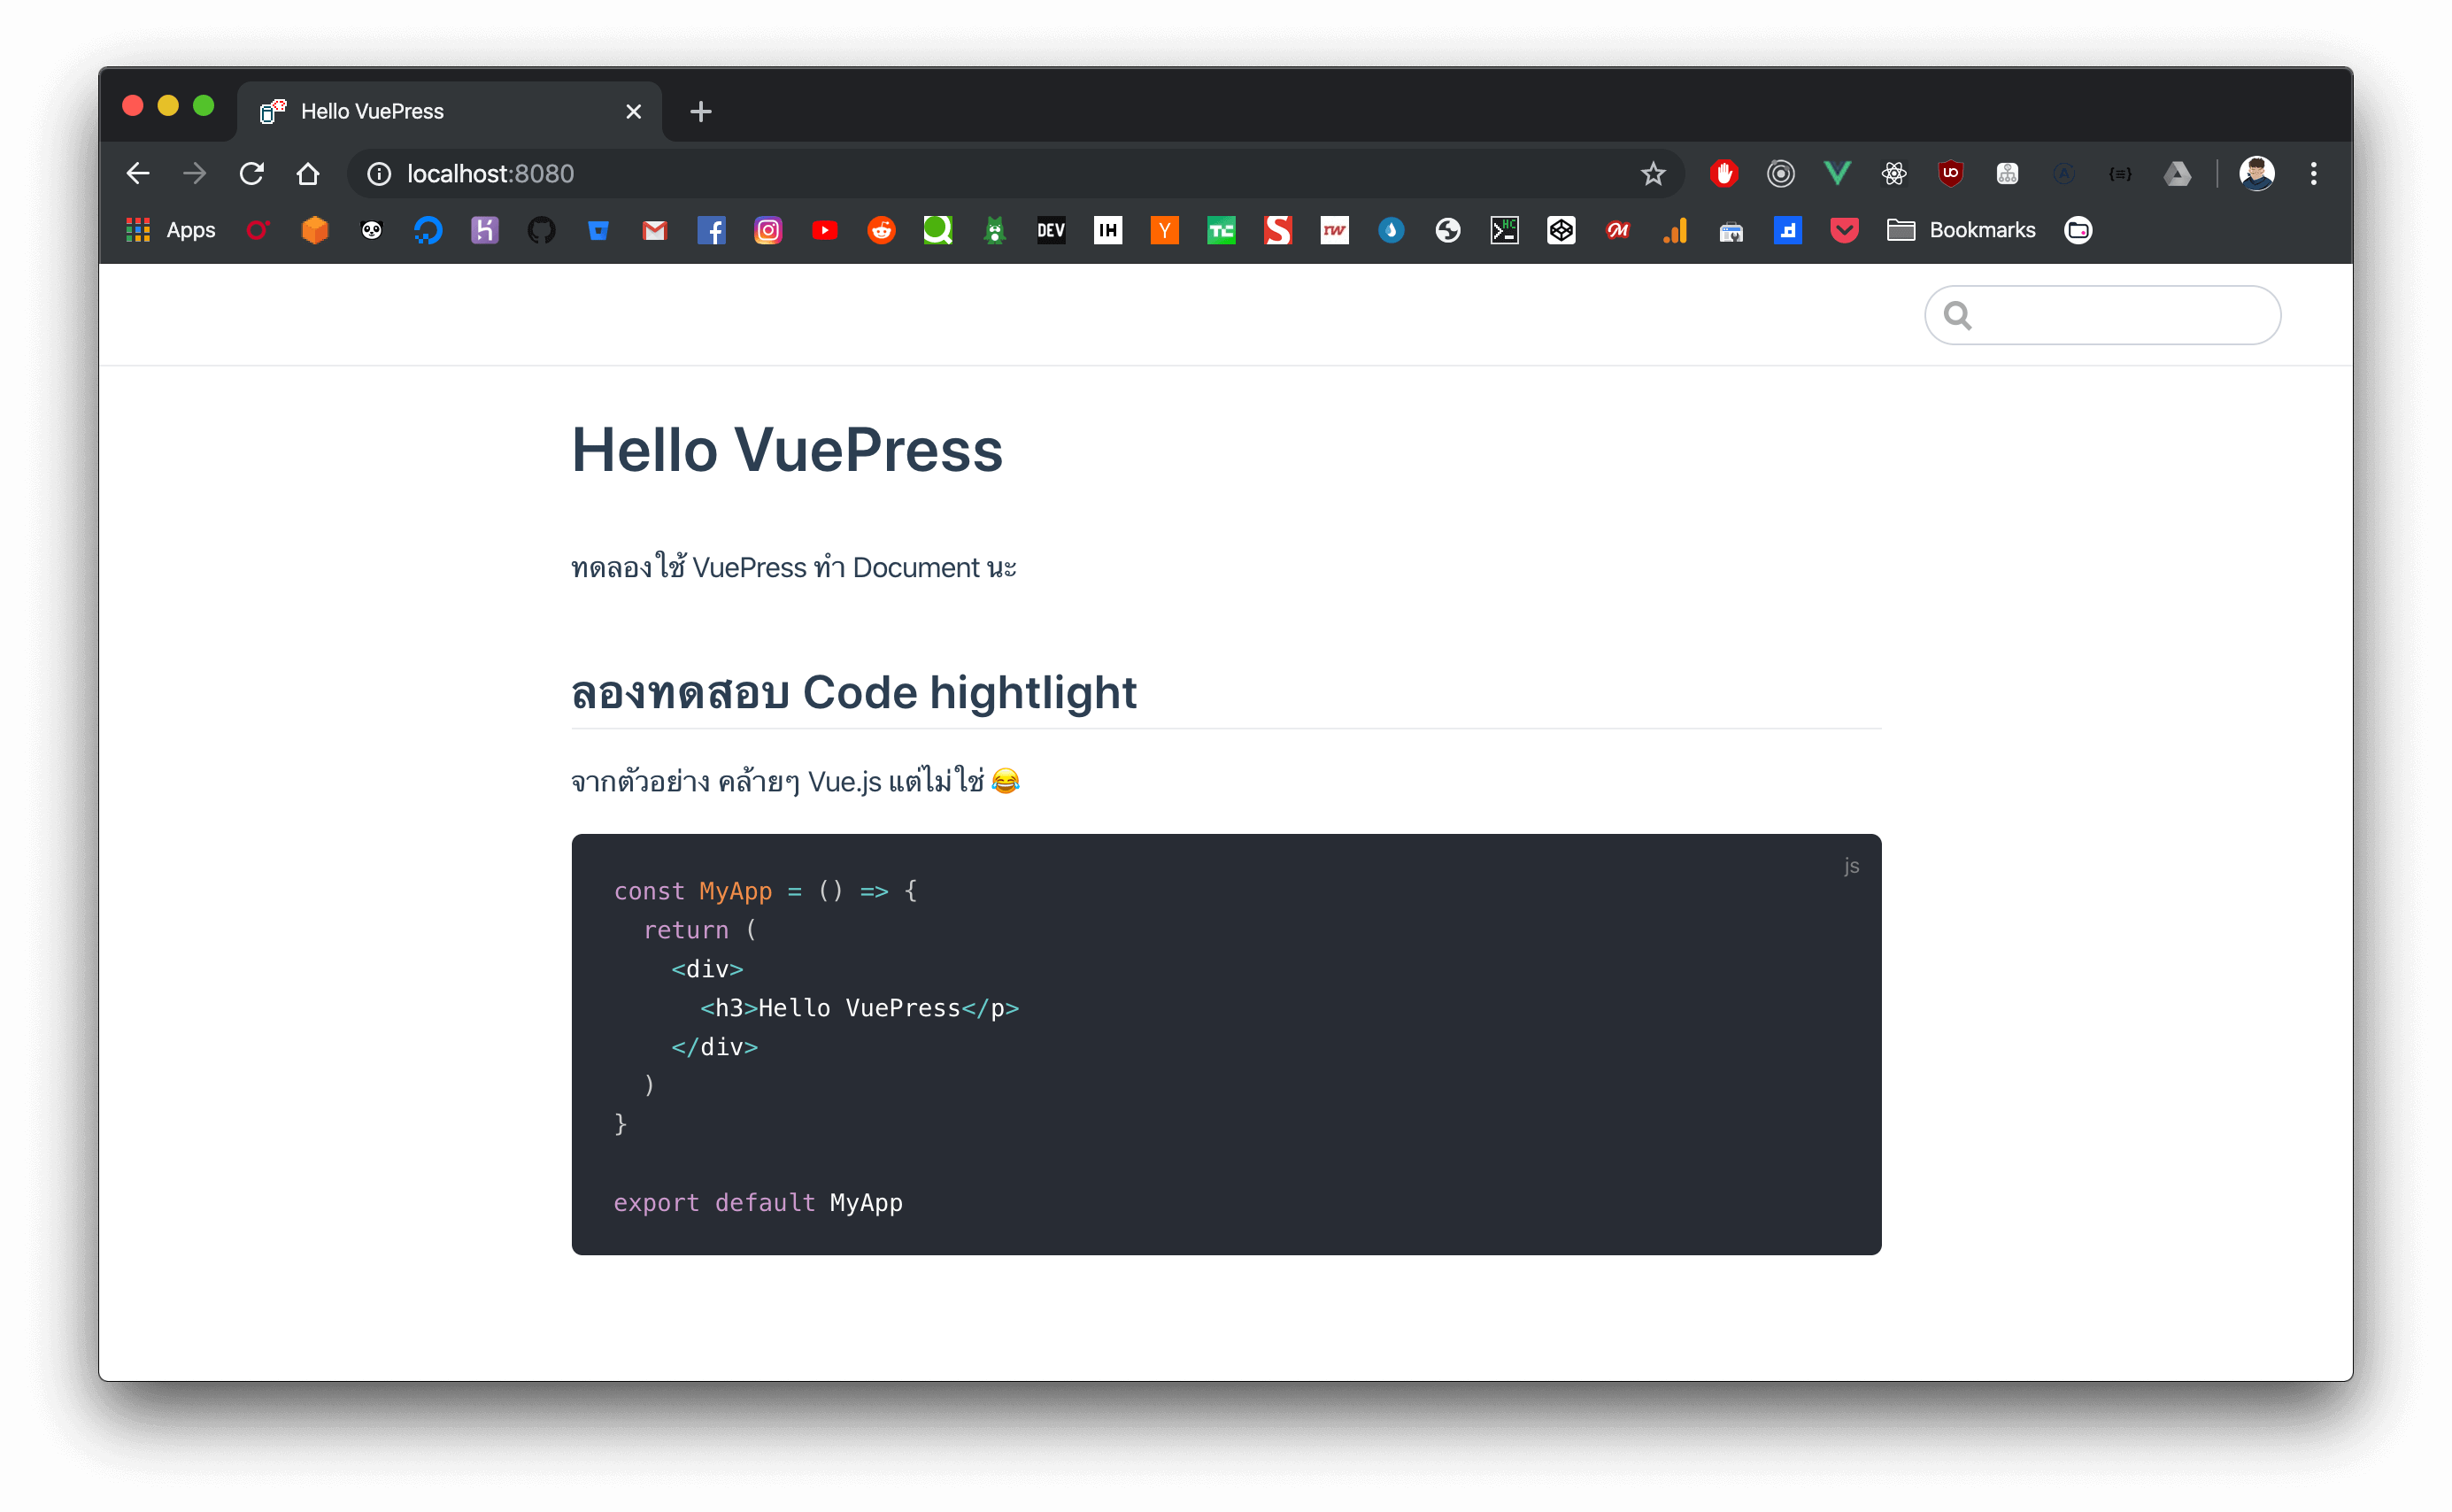2452x1512 pixels.
Task: Open the Apps shortcut in bookmarks bar
Action: pyautogui.click(x=171, y=230)
